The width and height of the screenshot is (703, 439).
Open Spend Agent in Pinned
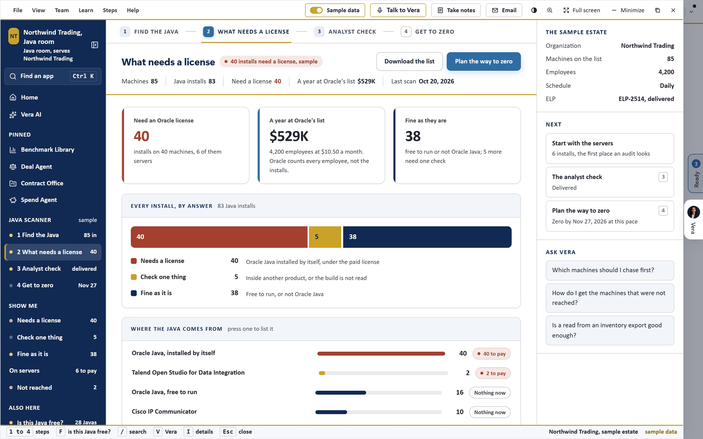[53, 200]
